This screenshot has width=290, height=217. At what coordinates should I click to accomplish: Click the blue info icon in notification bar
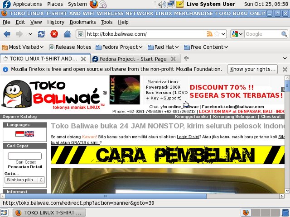click(x=5, y=69)
